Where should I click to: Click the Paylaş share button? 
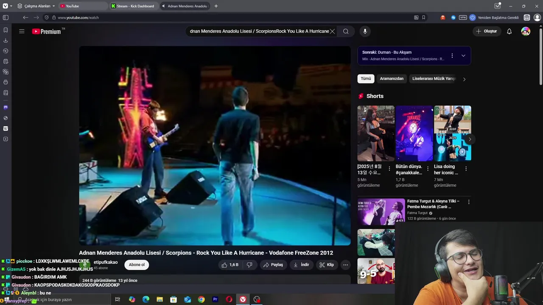(x=273, y=265)
